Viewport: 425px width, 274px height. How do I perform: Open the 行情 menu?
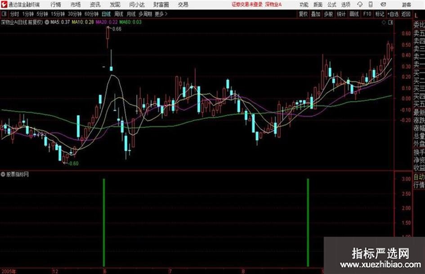(56, 4)
